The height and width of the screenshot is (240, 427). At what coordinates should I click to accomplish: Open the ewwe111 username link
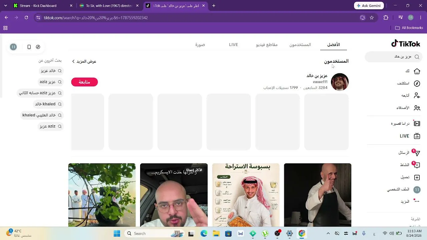coord(320,82)
